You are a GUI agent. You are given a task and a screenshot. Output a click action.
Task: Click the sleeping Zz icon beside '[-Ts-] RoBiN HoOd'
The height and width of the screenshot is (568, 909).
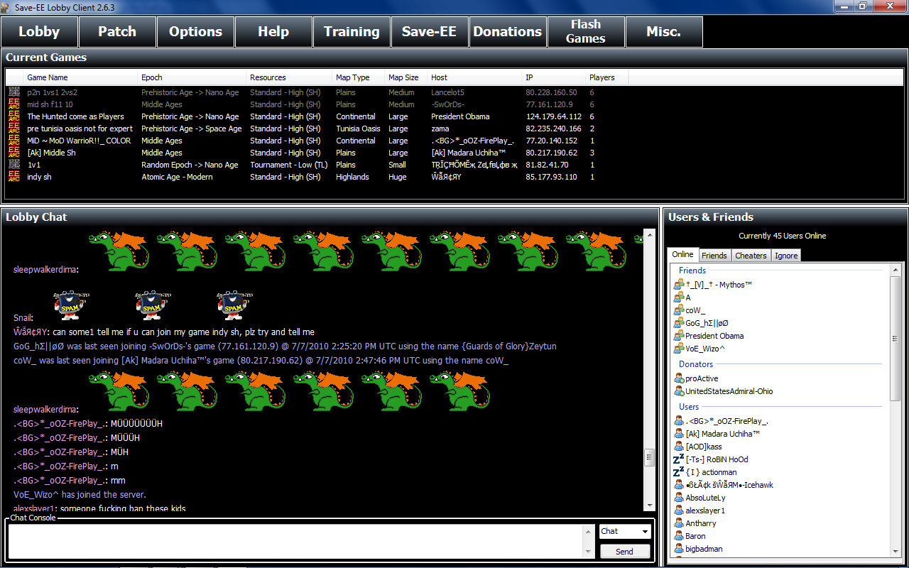[x=677, y=459]
